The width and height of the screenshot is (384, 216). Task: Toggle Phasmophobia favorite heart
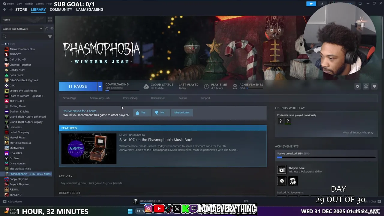pos(374,86)
